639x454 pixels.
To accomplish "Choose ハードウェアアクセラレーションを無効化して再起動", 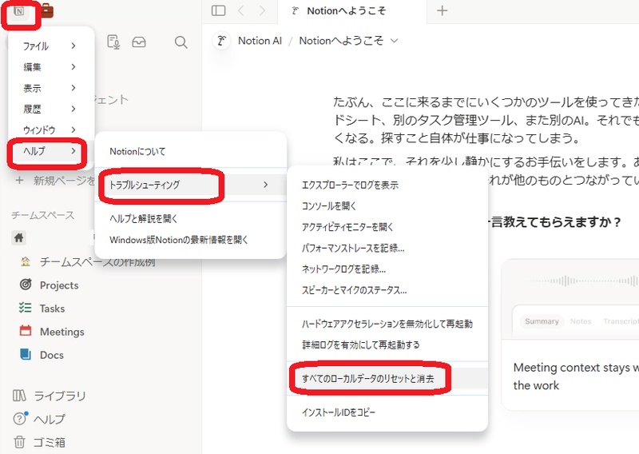I will (x=387, y=324).
